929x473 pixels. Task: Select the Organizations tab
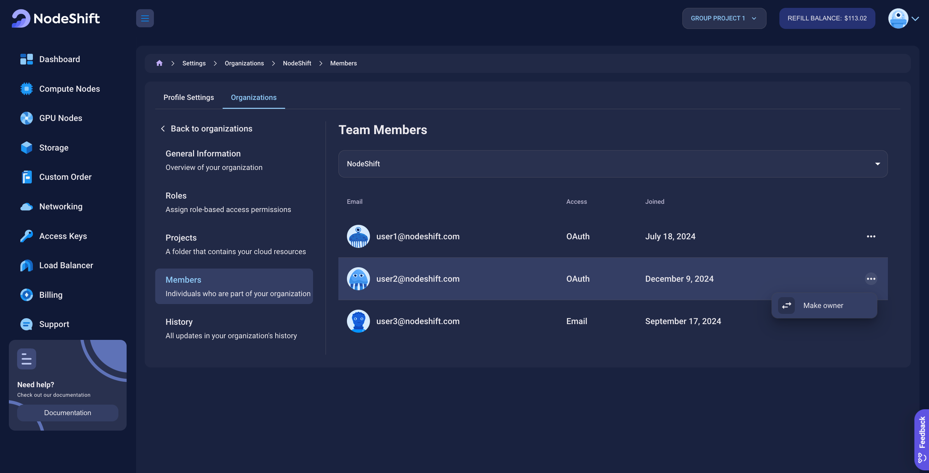[x=254, y=98]
